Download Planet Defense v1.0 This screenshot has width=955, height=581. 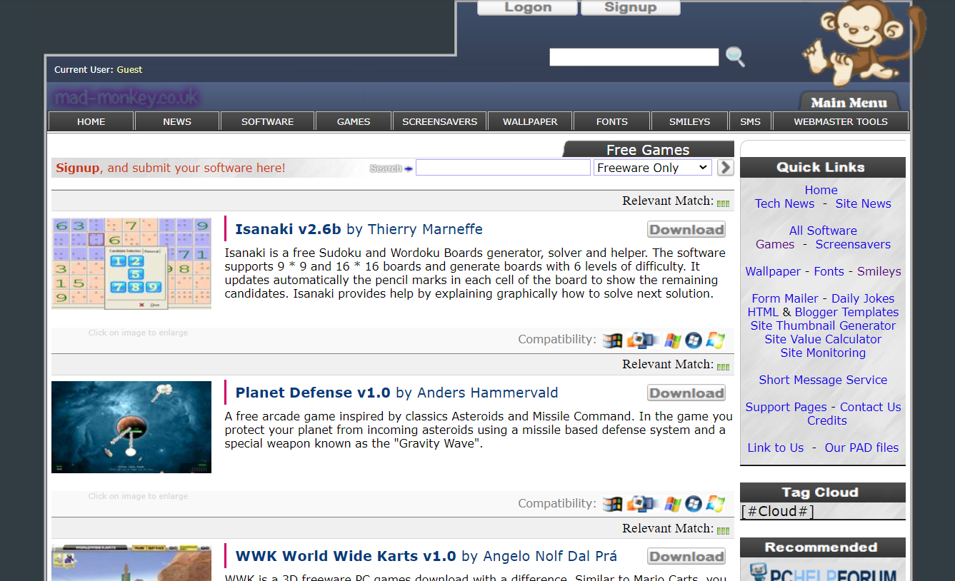(x=686, y=393)
